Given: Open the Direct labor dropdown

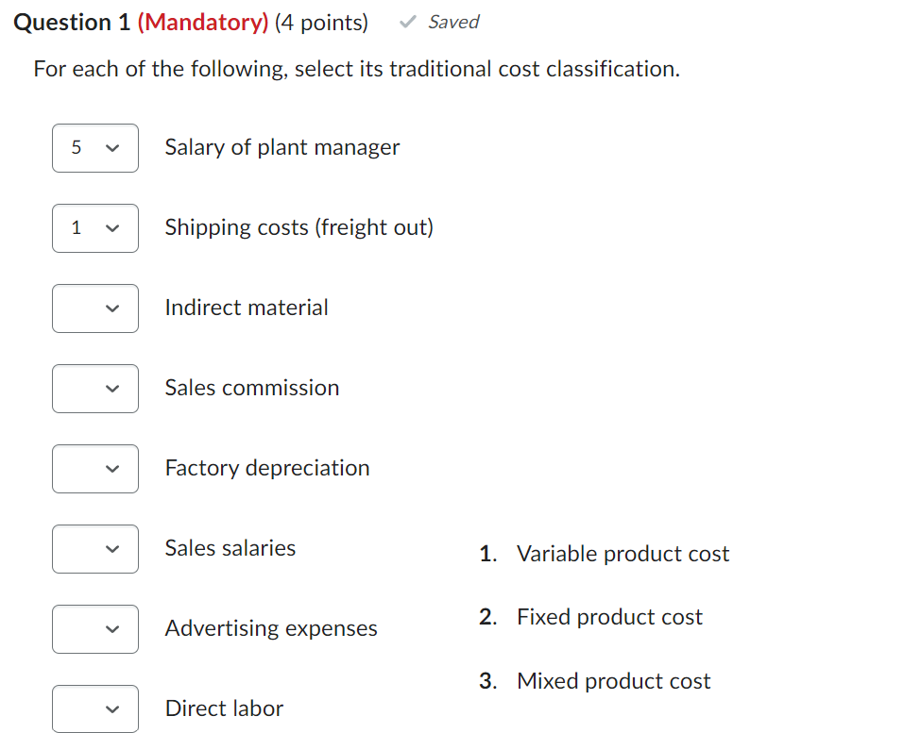Looking at the screenshot, I should pos(95,708).
